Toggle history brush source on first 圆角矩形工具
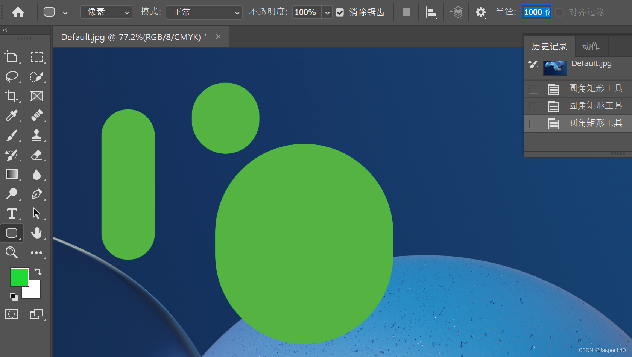 (x=533, y=89)
